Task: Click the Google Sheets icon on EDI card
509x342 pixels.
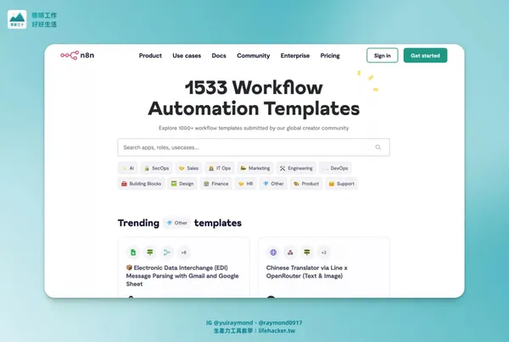Action: pos(133,252)
